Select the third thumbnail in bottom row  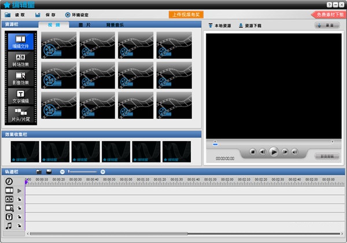[x=136, y=105]
